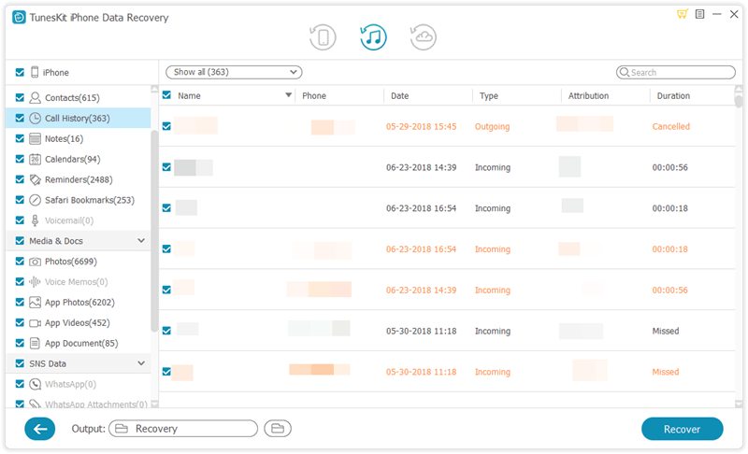Sort by Name column arrow

pyautogui.click(x=288, y=95)
